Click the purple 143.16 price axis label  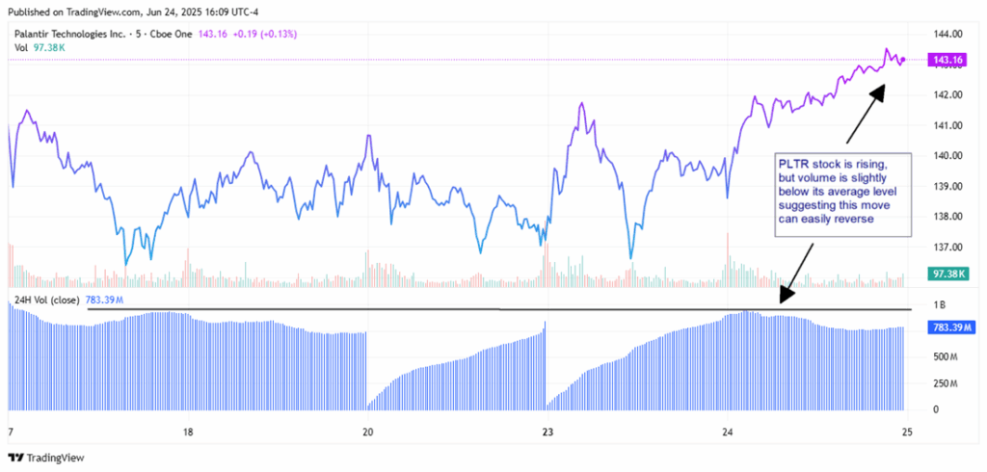tap(949, 61)
